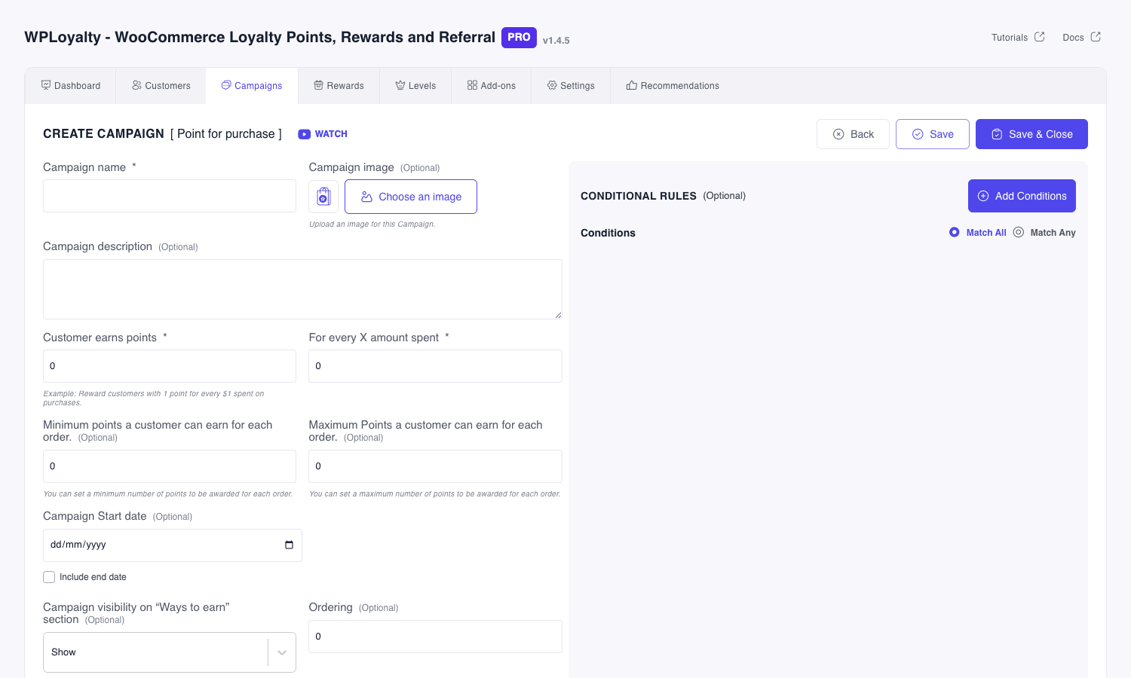
Task: Click Choose an image button
Action: pyautogui.click(x=411, y=197)
